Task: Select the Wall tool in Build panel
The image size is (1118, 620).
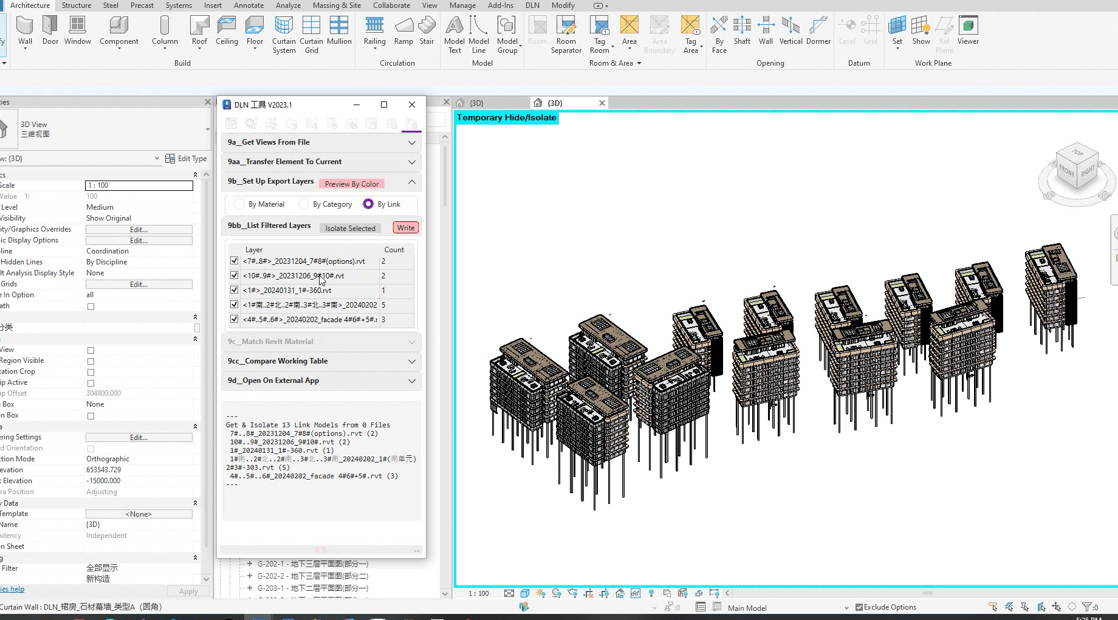Action: tap(25, 31)
